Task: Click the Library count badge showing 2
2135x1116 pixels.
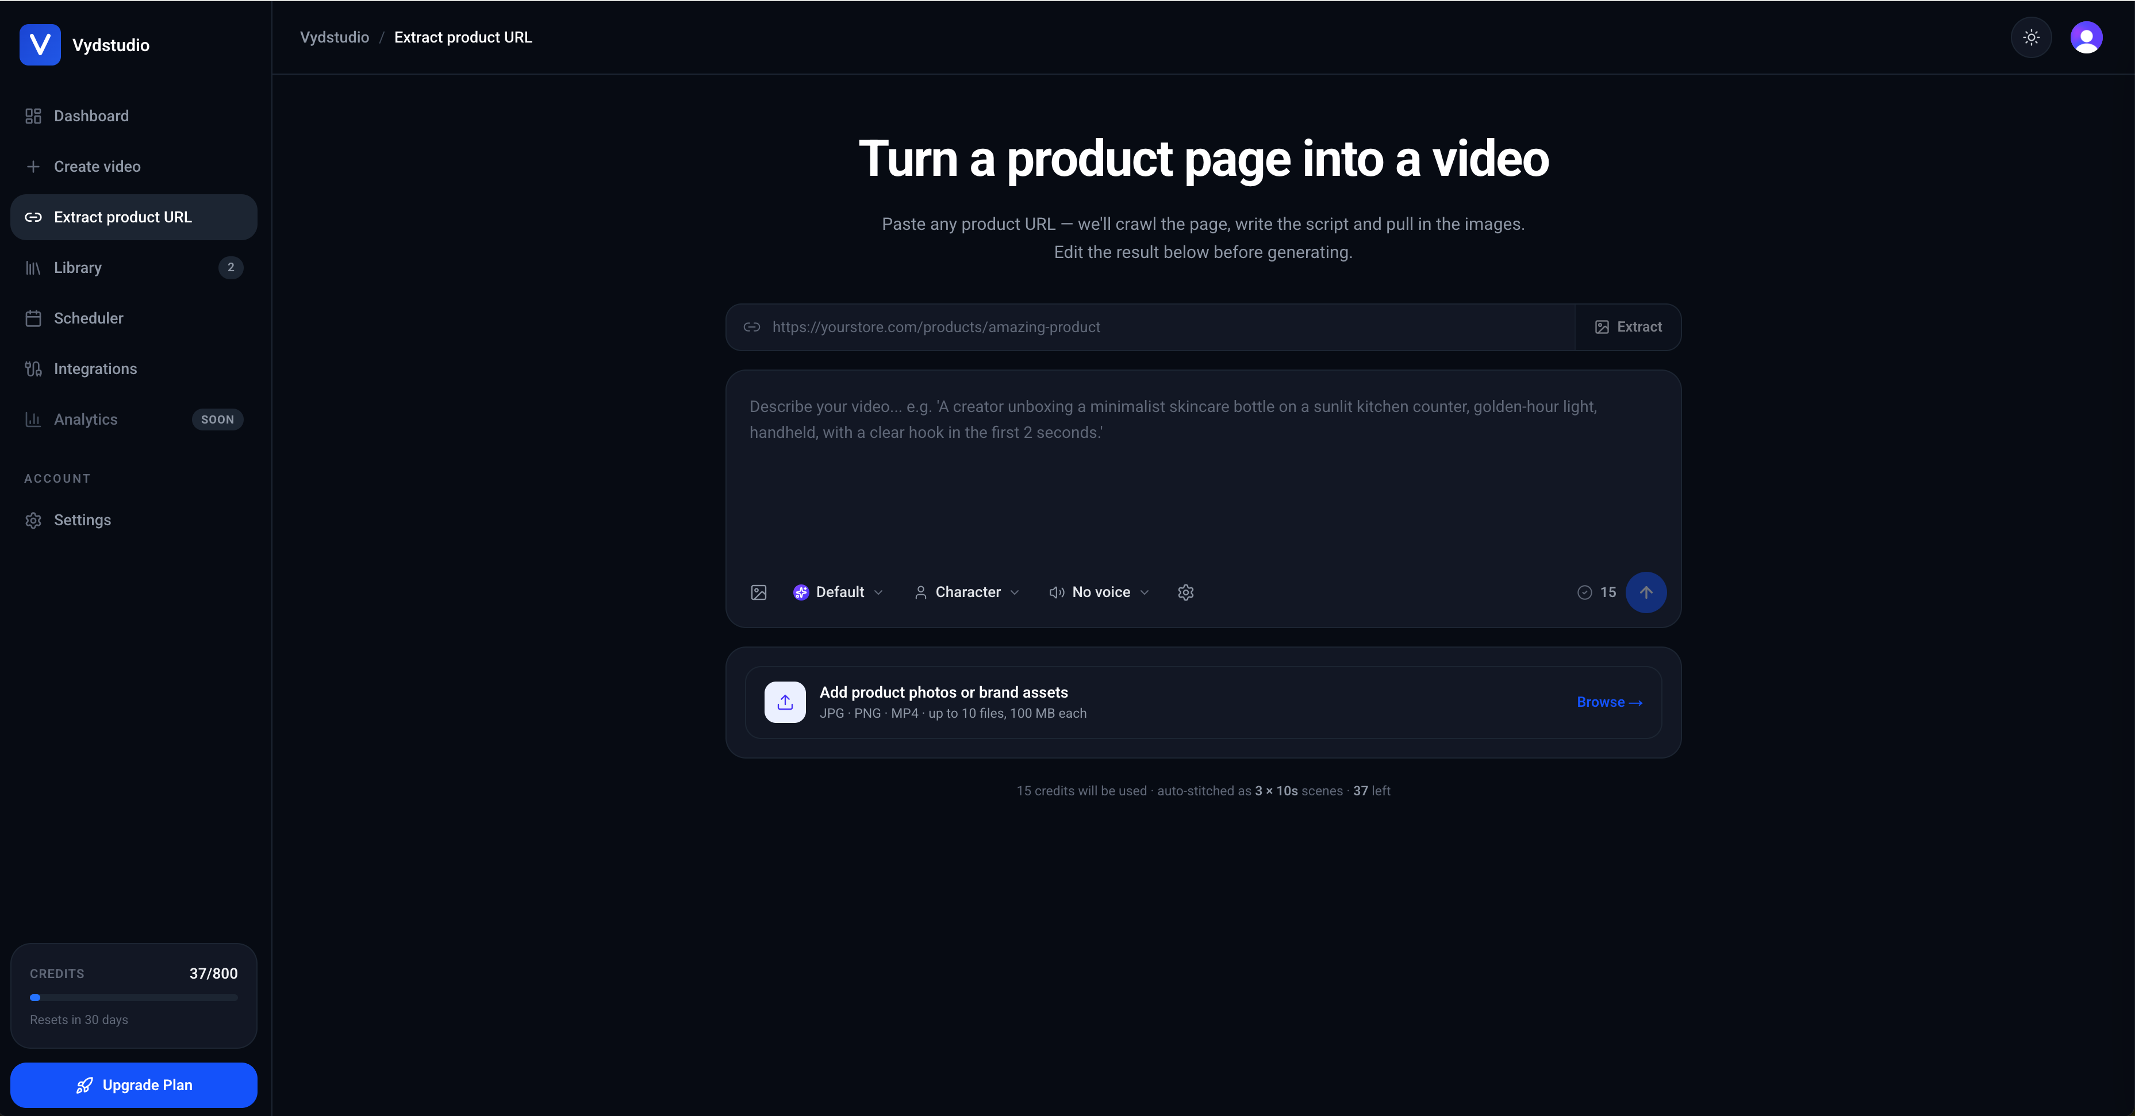Action: [x=231, y=268]
